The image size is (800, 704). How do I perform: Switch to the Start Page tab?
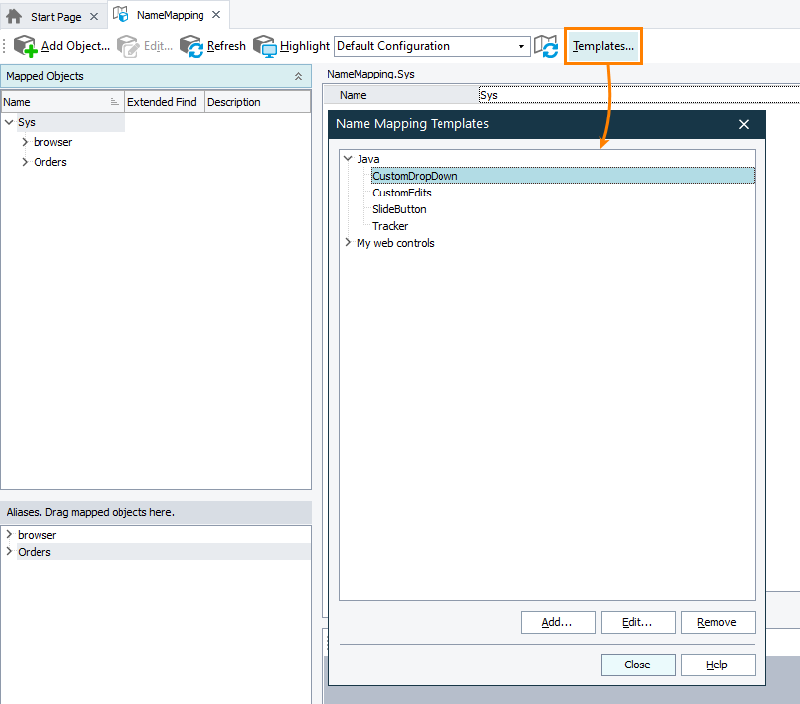54,14
